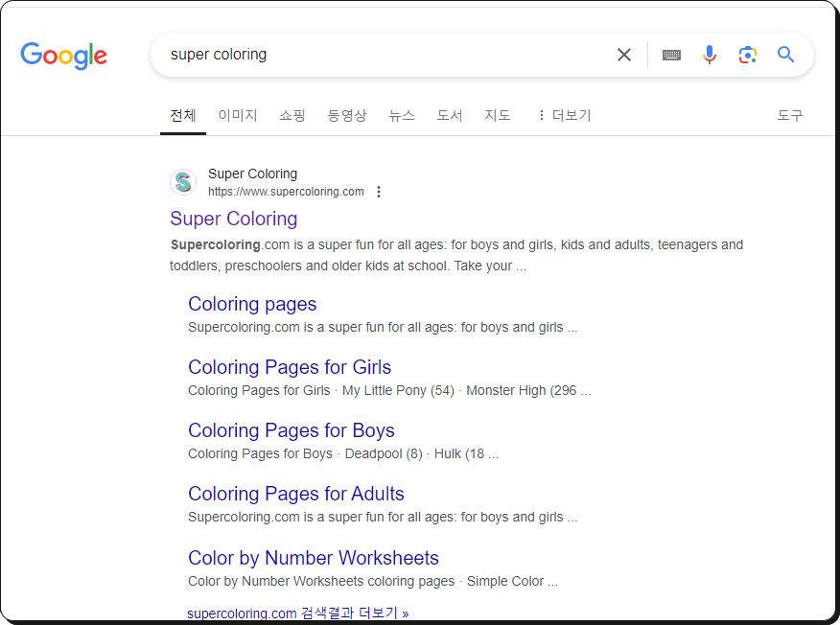Screen dimensions: 840x625
Task: Click snippet text 'Simple Color ...'
Action: 512,581
